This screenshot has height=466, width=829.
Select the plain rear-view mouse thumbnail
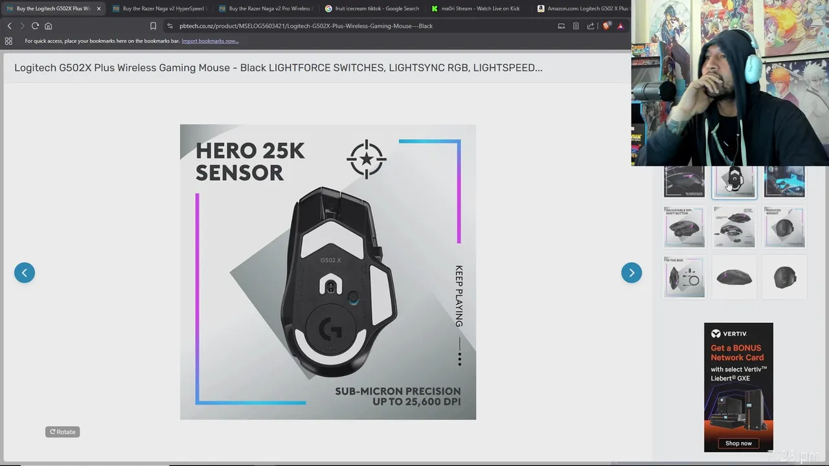coord(784,277)
